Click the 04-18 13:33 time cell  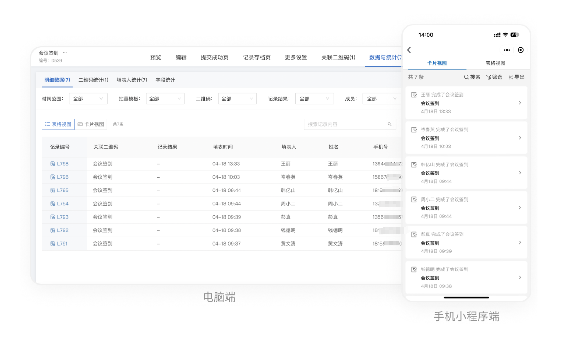click(226, 164)
